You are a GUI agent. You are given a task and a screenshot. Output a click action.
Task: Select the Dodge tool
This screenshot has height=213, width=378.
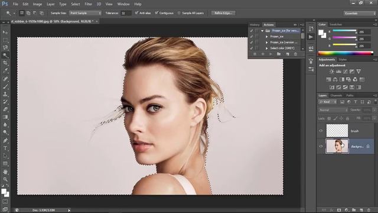click(5, 133)
